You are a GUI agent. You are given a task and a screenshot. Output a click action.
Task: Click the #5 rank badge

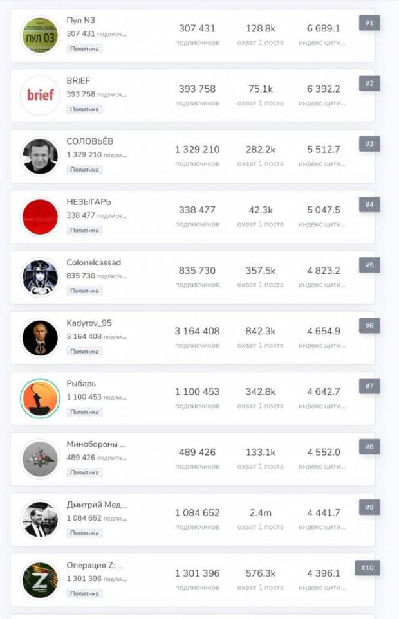tap(369, 265)
